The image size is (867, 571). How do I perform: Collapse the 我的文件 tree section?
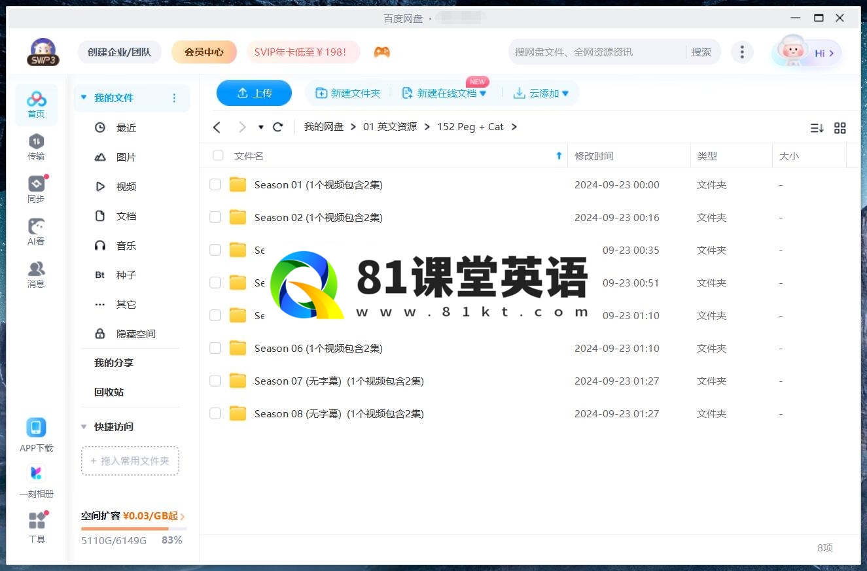84,98
